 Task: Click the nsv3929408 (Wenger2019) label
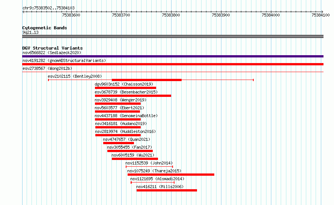pyautogui.click(x=120, y=100)
